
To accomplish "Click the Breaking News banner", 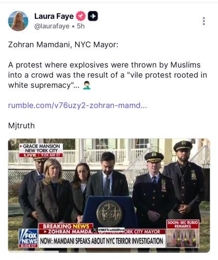I will click(66, 226).
